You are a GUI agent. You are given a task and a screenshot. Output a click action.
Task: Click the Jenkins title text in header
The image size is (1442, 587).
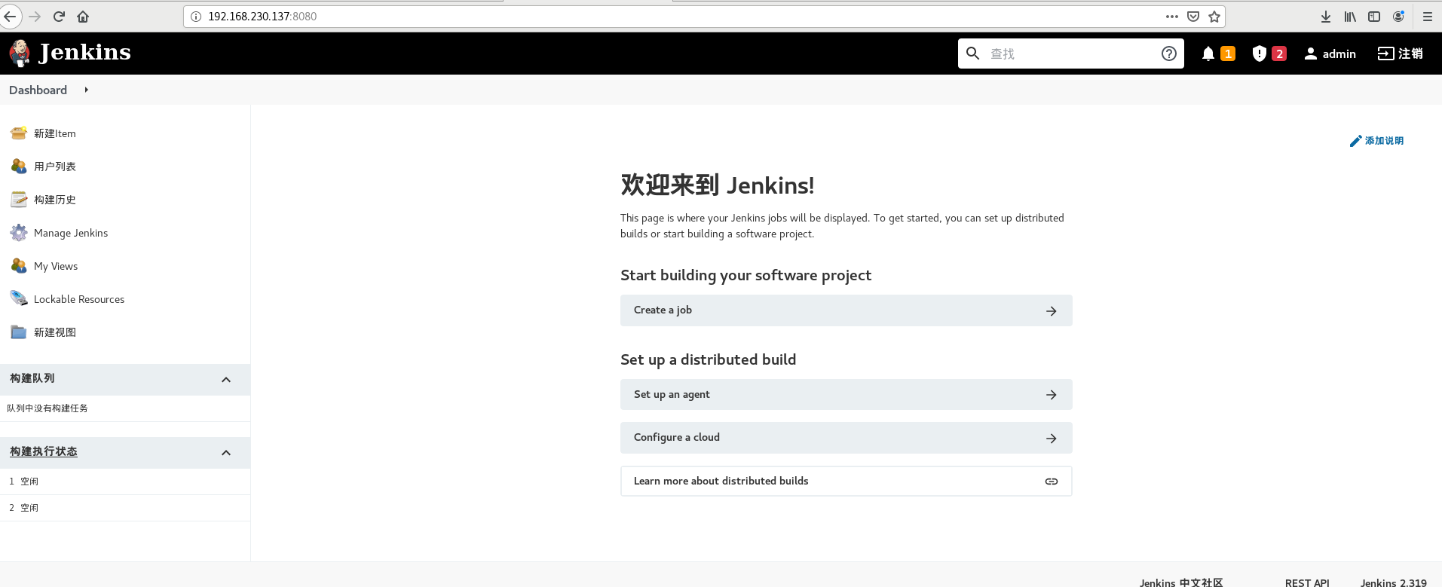tap(84, 52)
